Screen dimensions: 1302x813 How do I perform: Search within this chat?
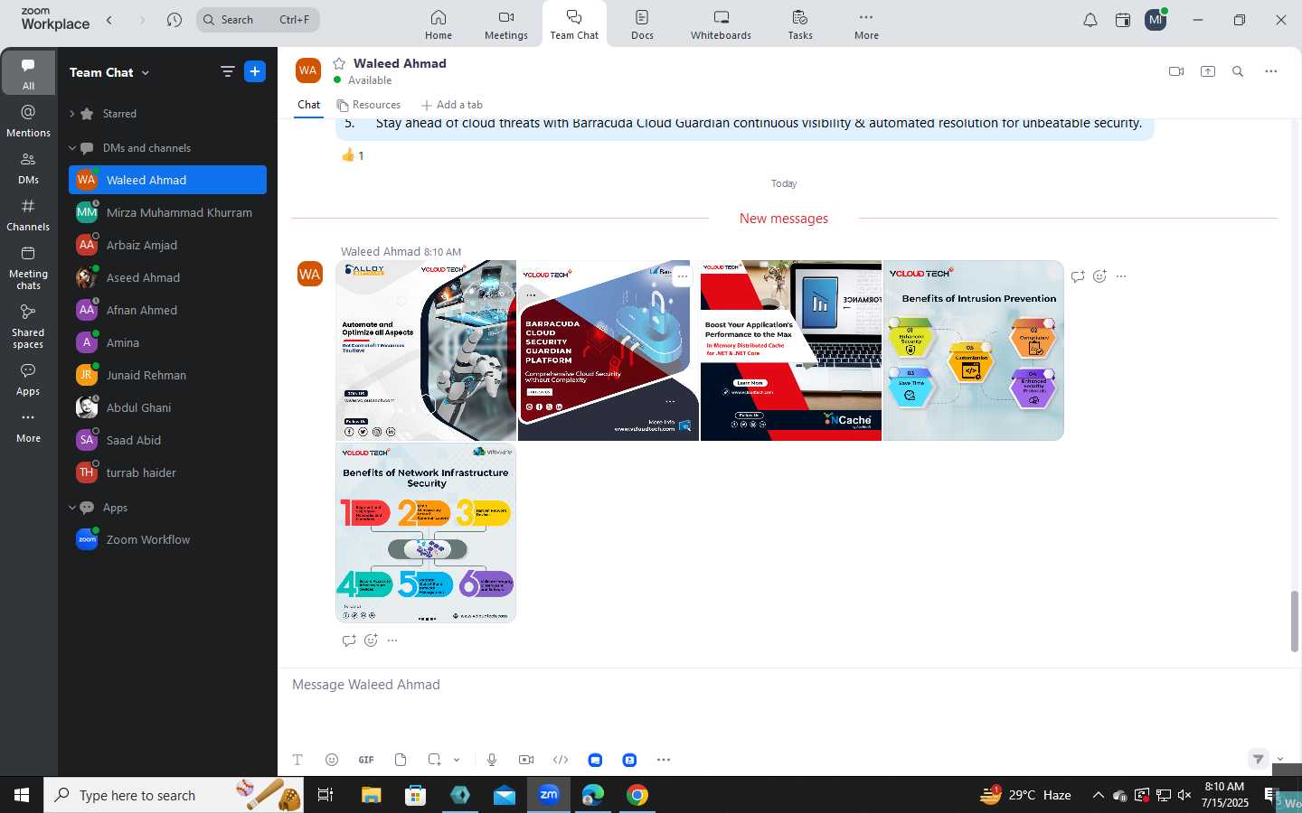(1238, 71)
